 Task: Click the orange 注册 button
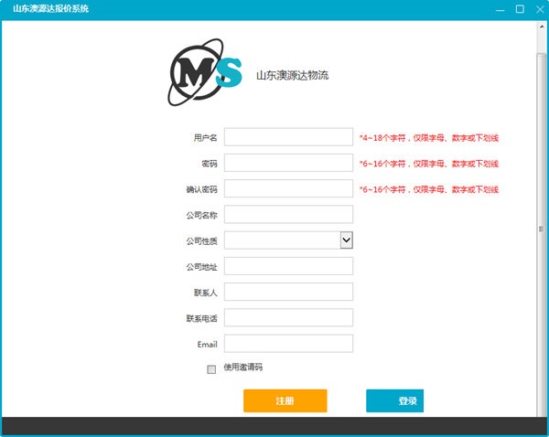pos(285,400)
